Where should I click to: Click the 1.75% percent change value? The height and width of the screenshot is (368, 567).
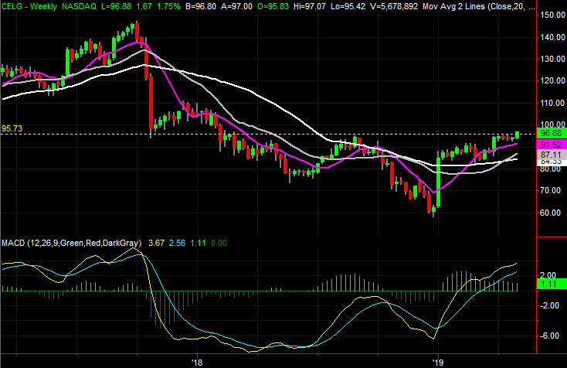[168, 5]
